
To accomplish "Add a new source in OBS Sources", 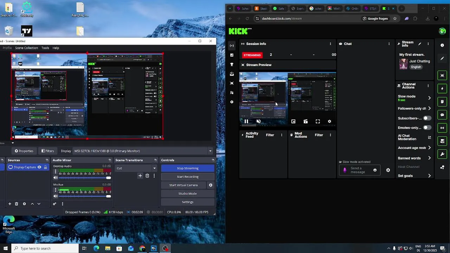I will tap(10, 204).
